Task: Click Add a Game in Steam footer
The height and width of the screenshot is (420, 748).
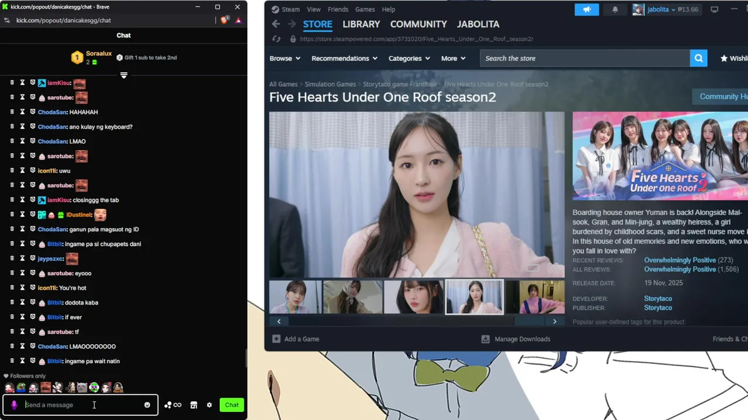Action: pyautogui.click(x=296, y=339)
